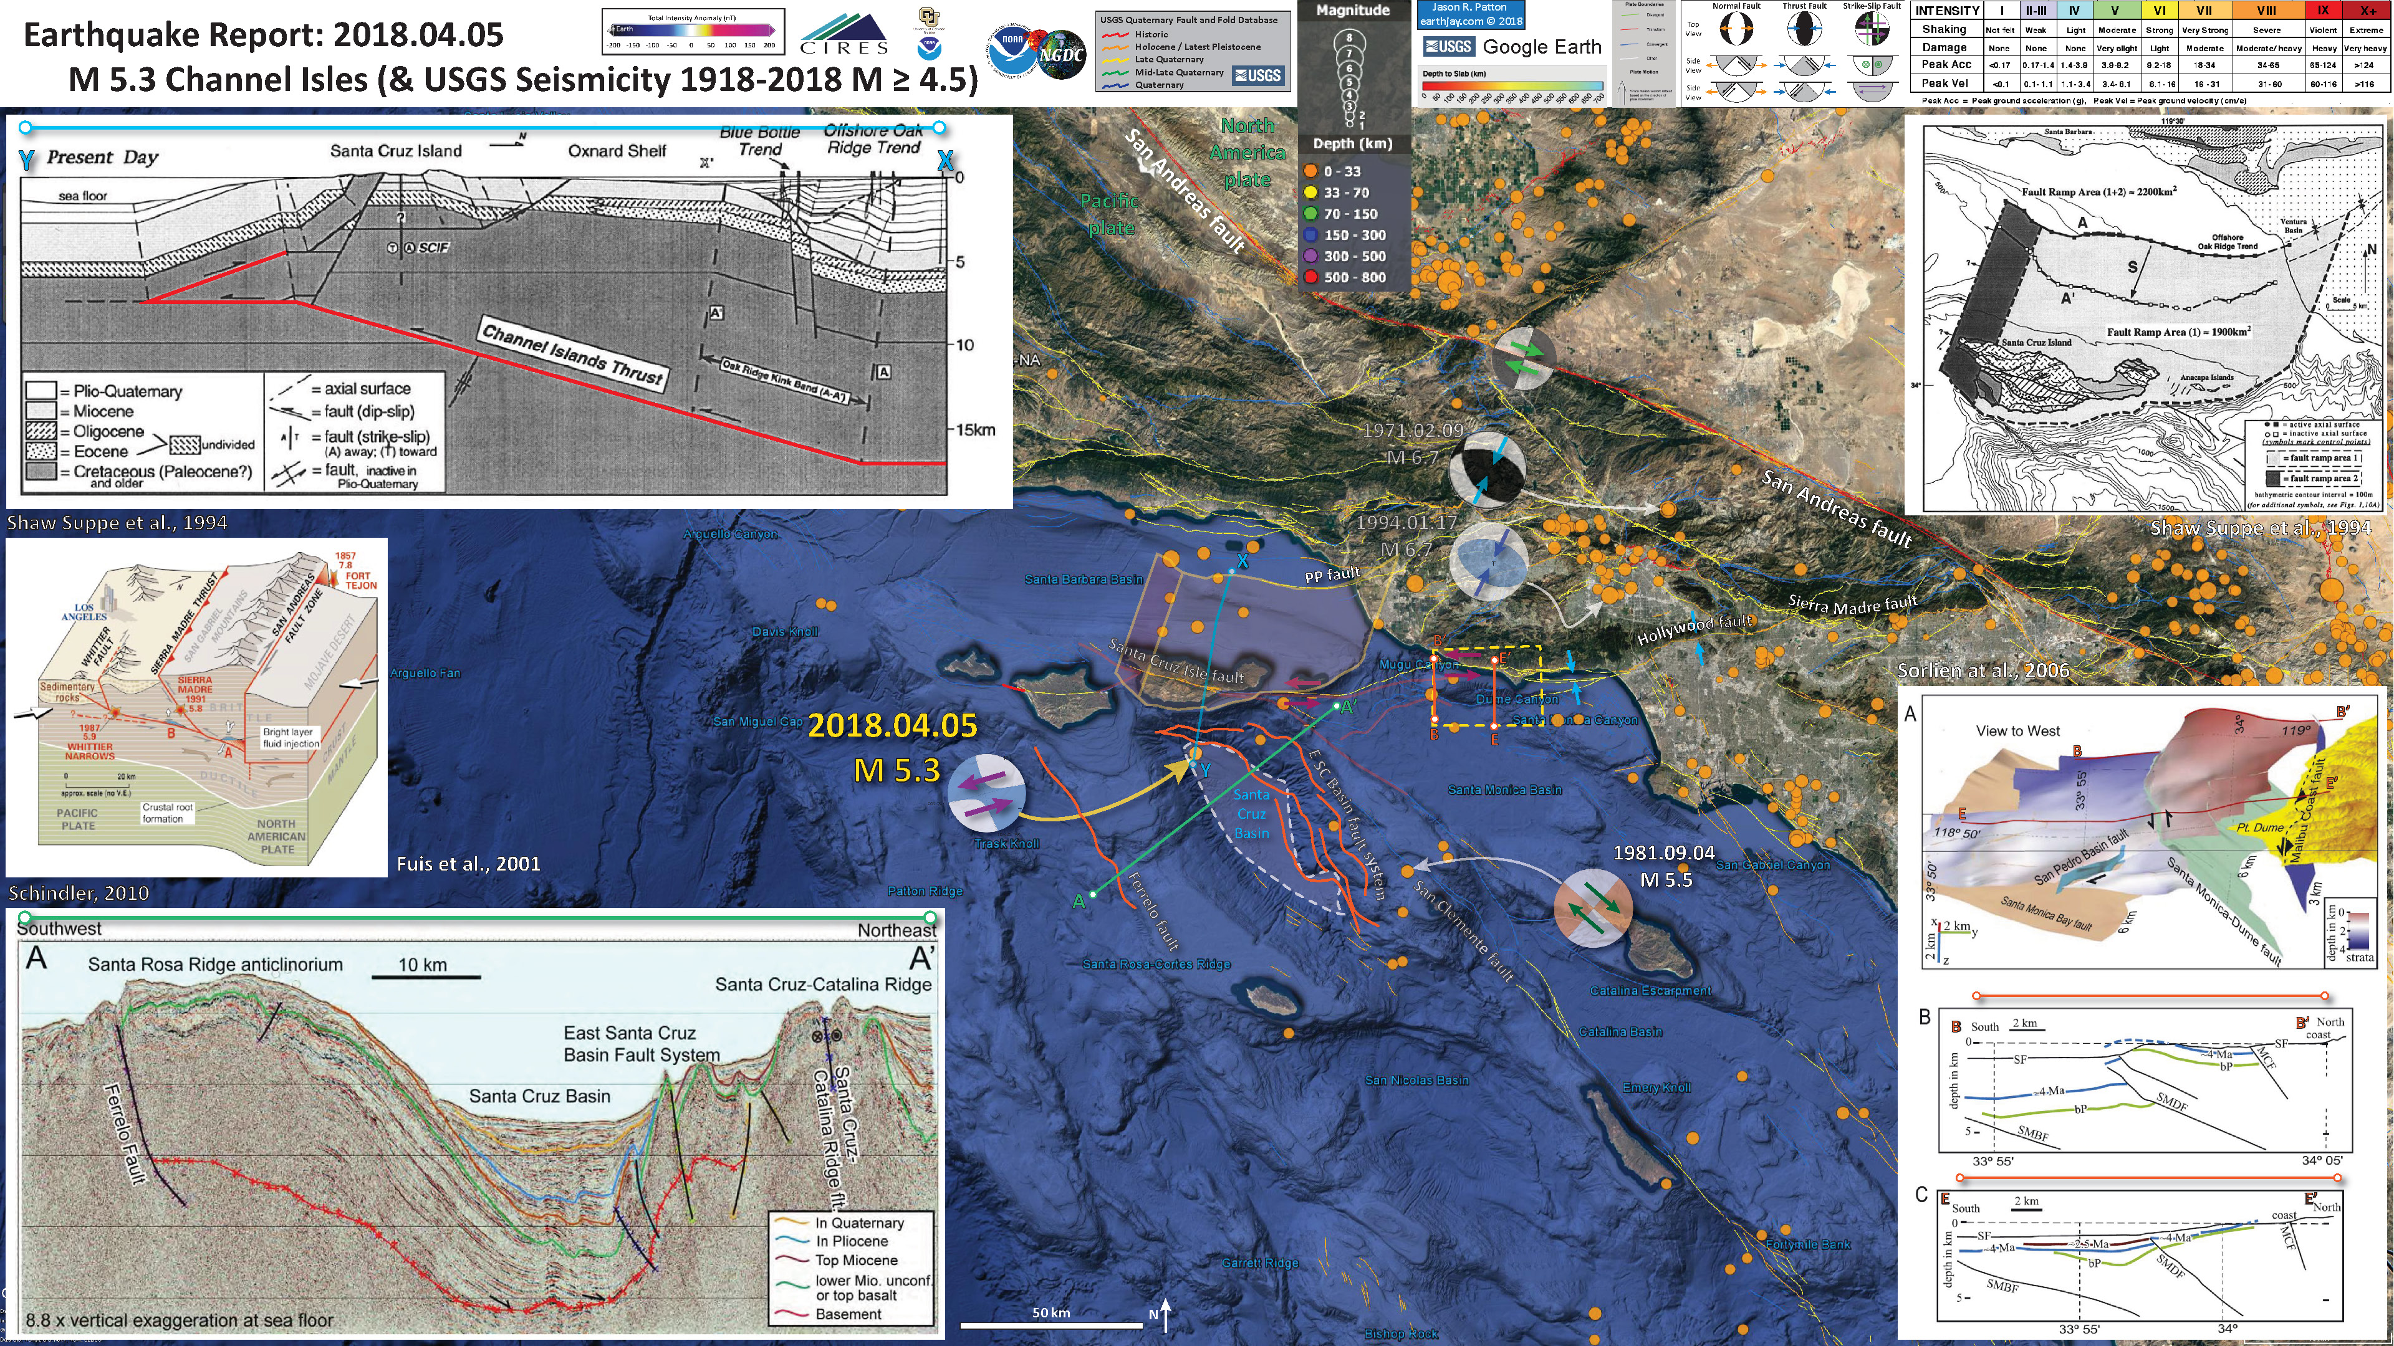
Task: Click the orange 0 - 33 depth dot
Action: click(x=1310, y=171)
